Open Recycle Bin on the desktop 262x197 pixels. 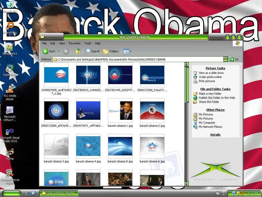pos(10,7)
